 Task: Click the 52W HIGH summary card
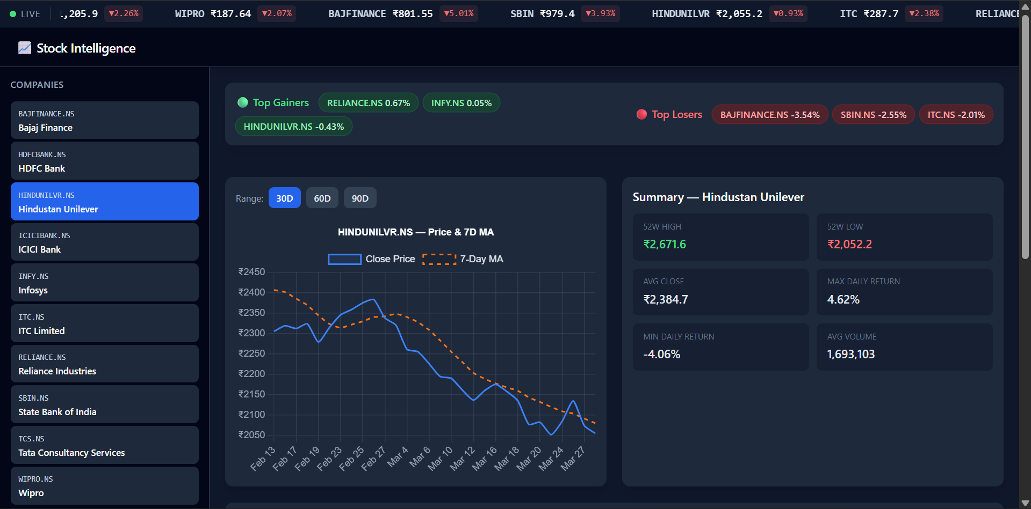[721, 237]
